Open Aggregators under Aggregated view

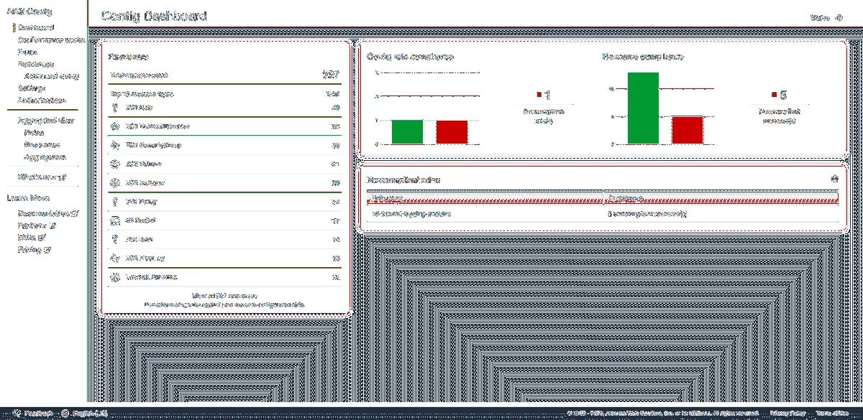pyautogui.click(x=46, y=157)
